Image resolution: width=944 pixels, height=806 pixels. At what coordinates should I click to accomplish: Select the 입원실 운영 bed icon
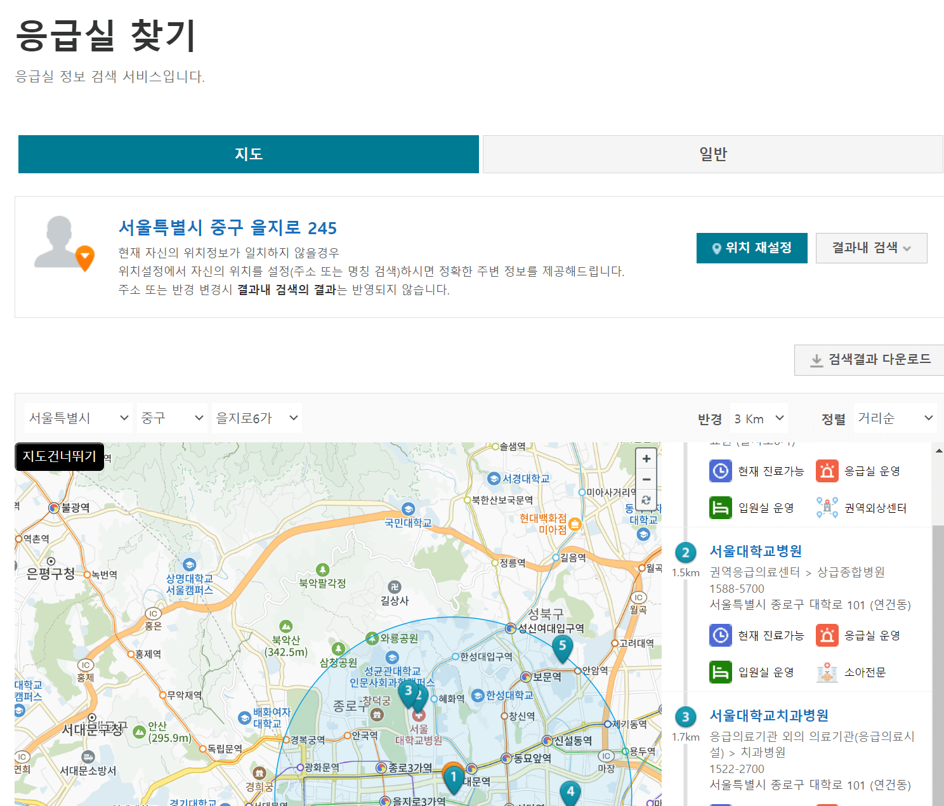720,671
